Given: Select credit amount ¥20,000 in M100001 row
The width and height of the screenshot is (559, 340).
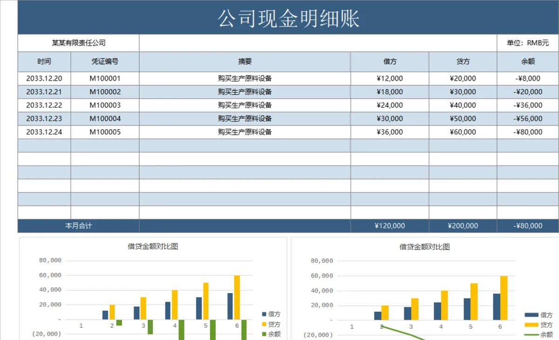Looking at the screenshot, I should coord(463,78).
